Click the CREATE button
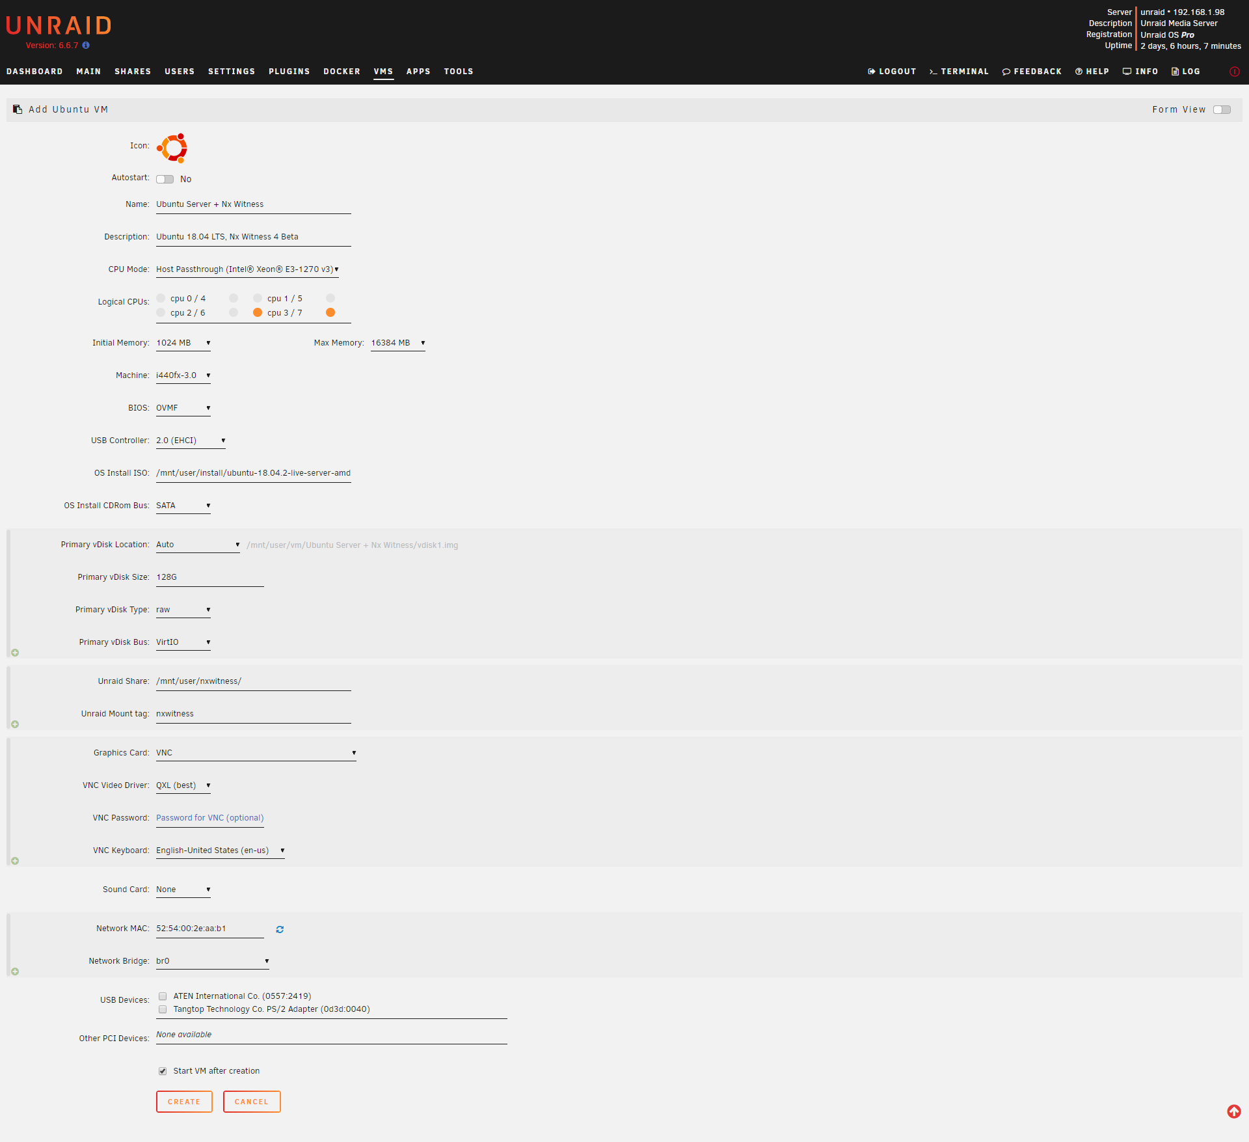 tap(184, 1102)
